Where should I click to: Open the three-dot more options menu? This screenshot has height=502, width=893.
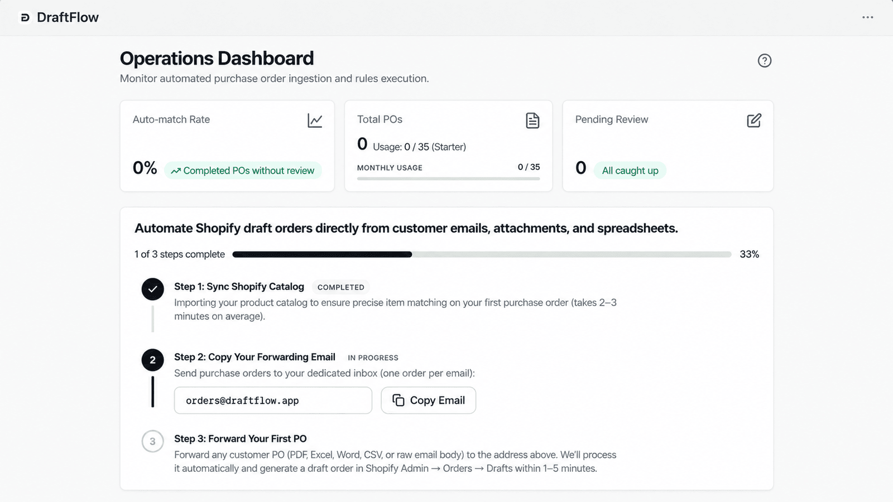pos(867,17)
